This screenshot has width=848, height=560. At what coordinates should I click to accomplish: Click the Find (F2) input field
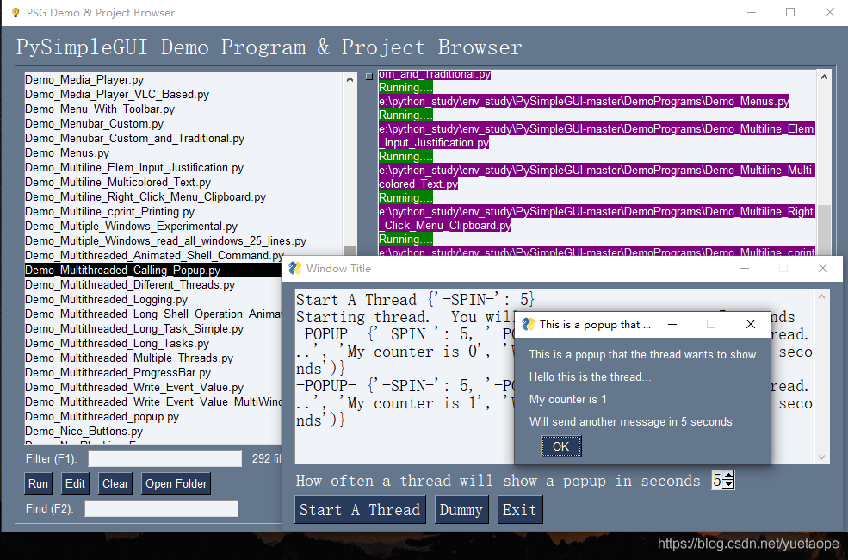pyautogui.click(x=161, y=508)
